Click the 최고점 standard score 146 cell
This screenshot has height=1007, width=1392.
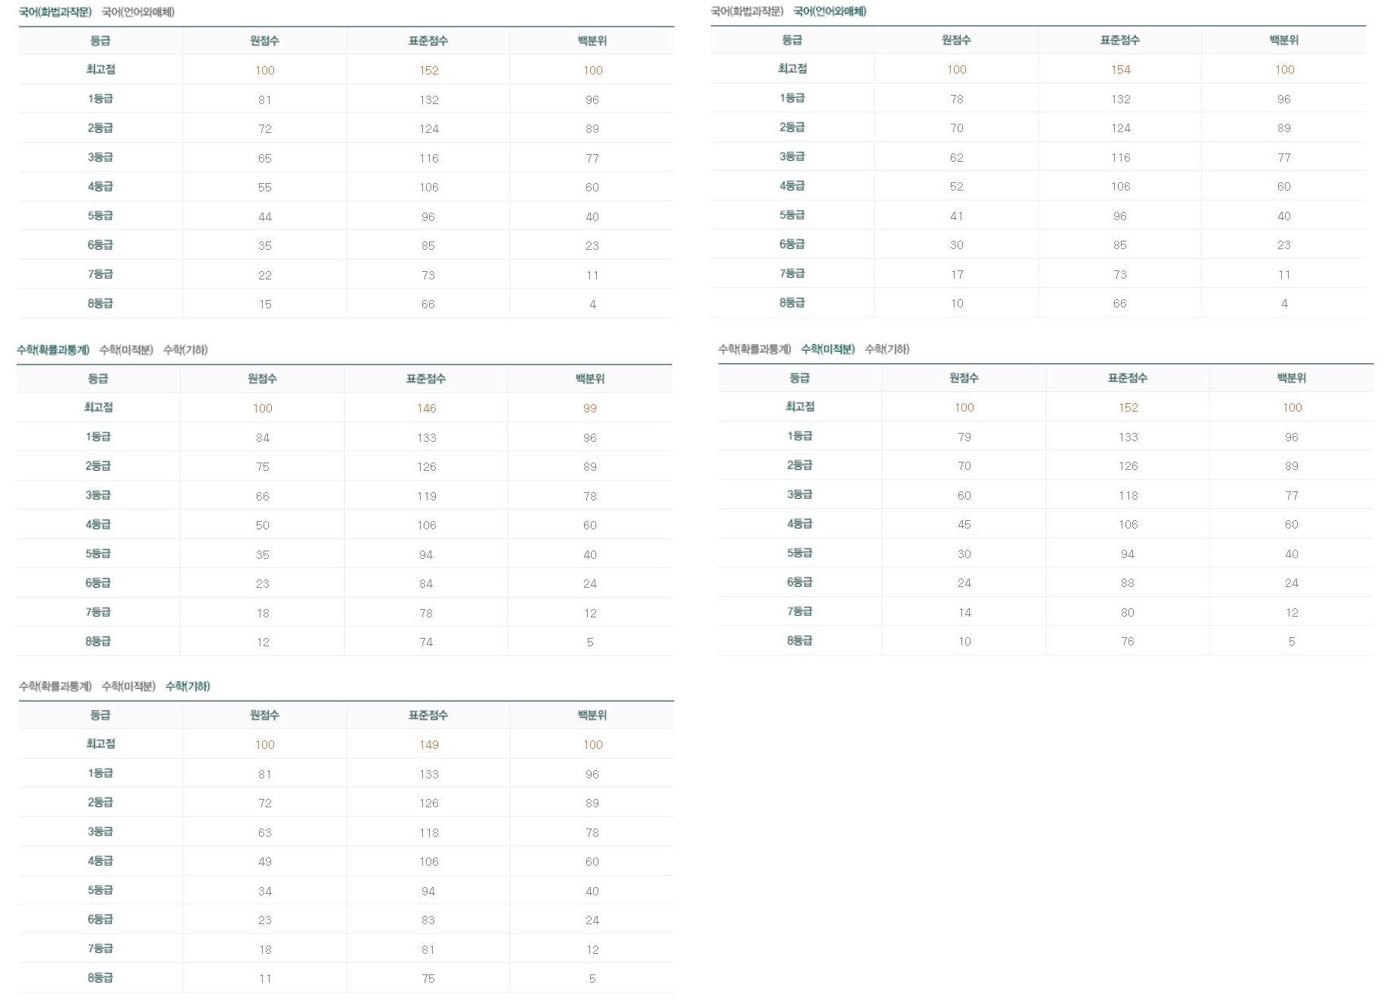tap(426, 409)
